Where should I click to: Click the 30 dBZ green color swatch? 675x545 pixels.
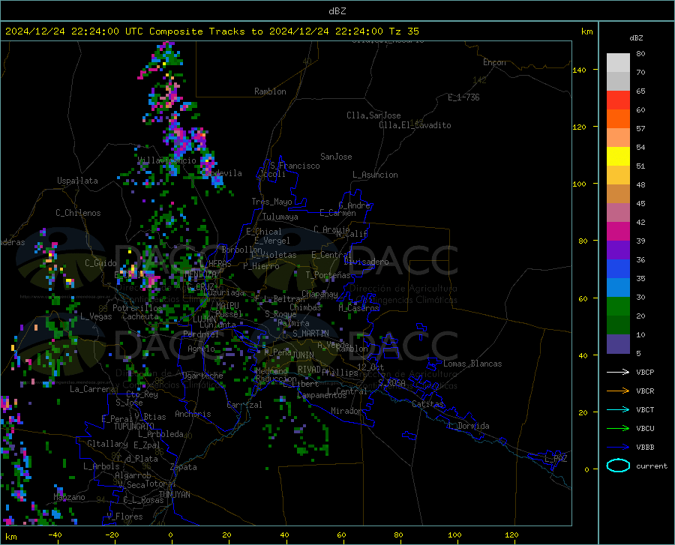[618, 306]
